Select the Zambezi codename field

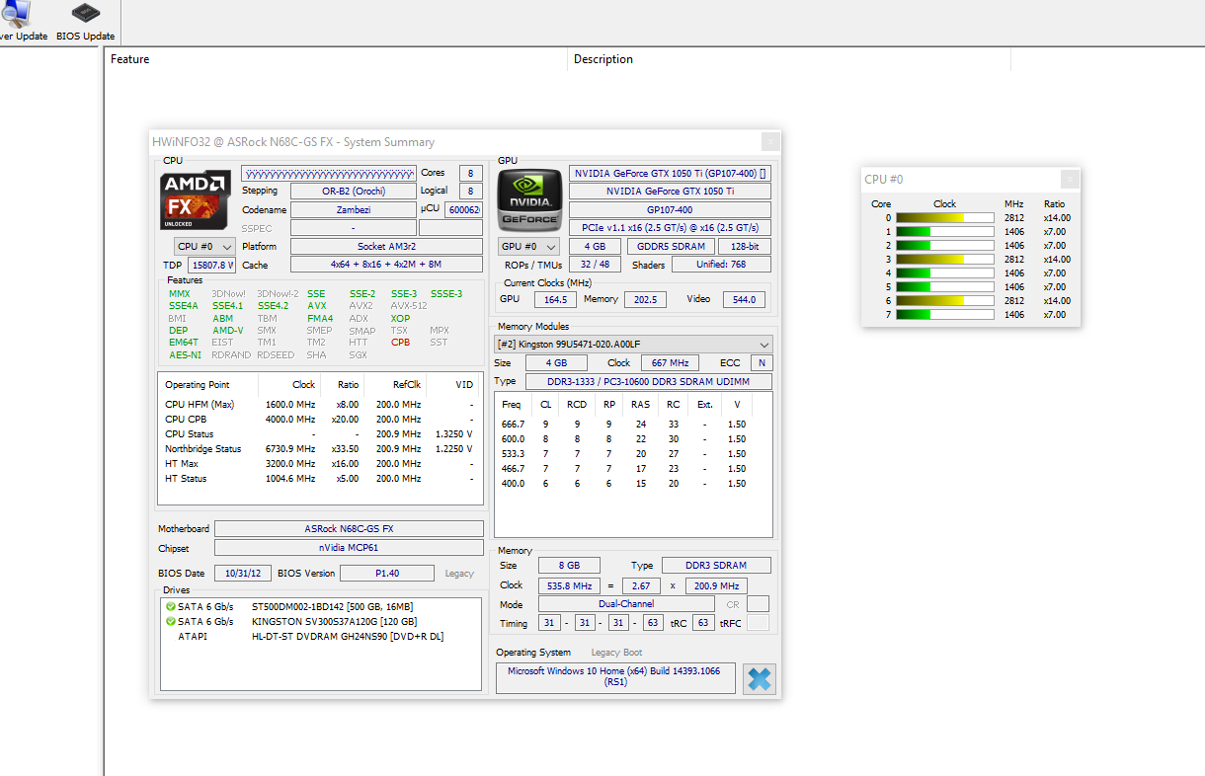(x=354, y=210)
